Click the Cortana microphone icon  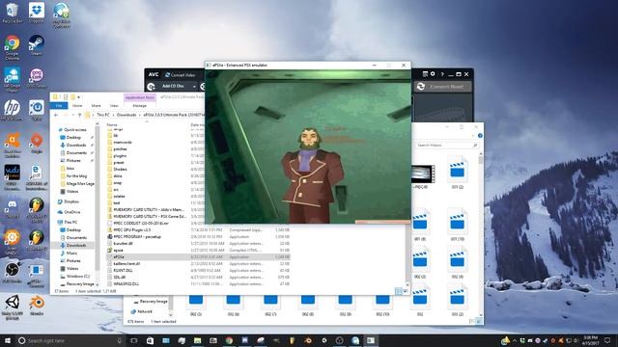(x=120, y=340)
